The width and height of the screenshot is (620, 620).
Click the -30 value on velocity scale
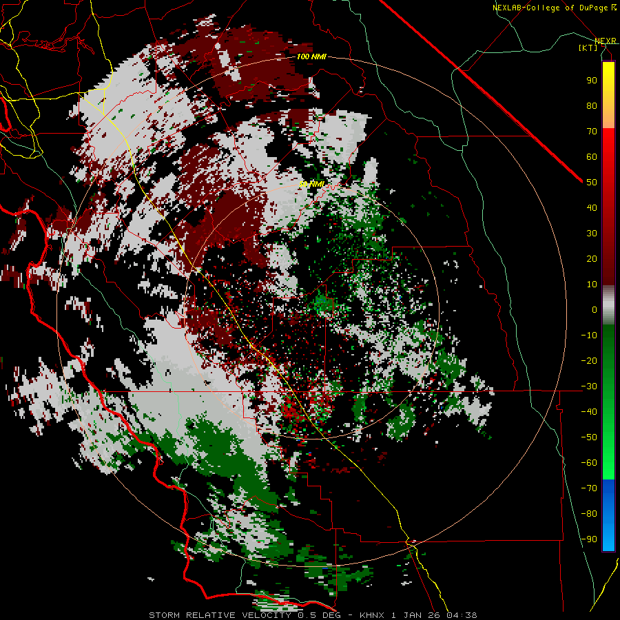[x=589, y=386]
